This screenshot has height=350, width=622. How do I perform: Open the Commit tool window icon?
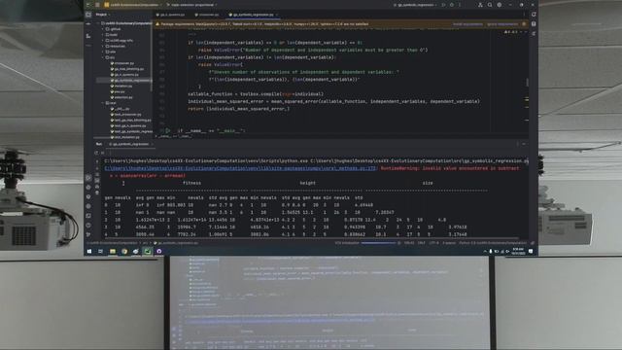pyautogui.click(x=88, y=24)
